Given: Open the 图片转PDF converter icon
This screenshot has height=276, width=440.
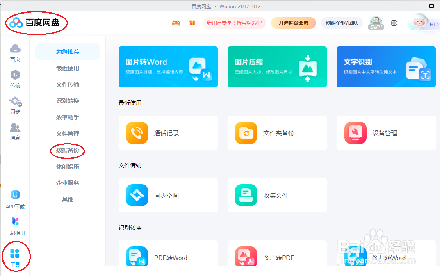Looking at the screenshot, I should (246, 256).
